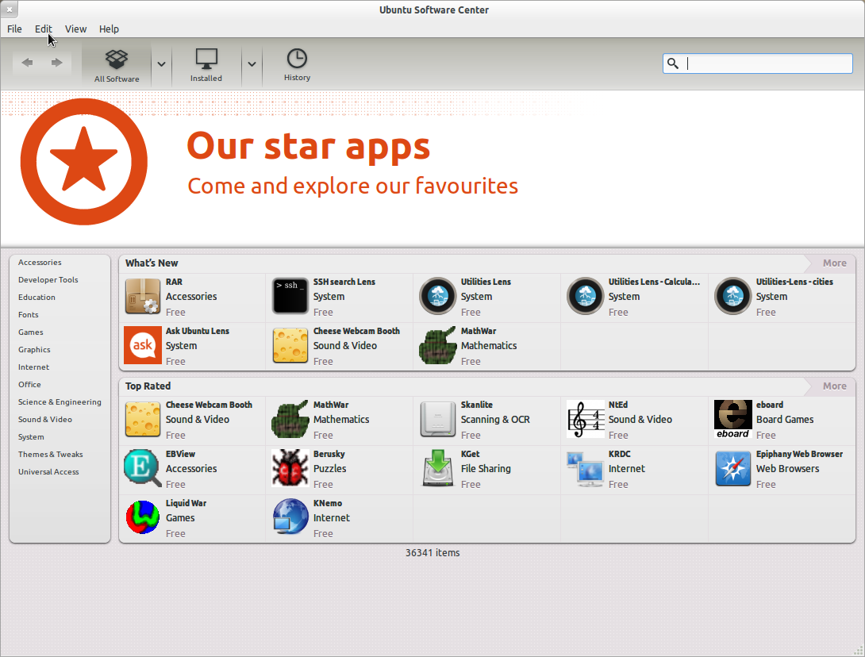865x657 pixels.
Task: Expand the Installed dropdown arrow
Action: tap(252, 64)
